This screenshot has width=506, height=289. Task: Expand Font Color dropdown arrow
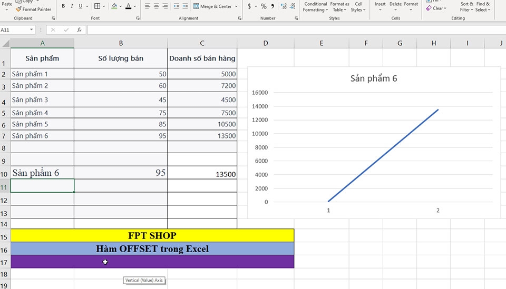pyautogui.click(x=135, y=6)
